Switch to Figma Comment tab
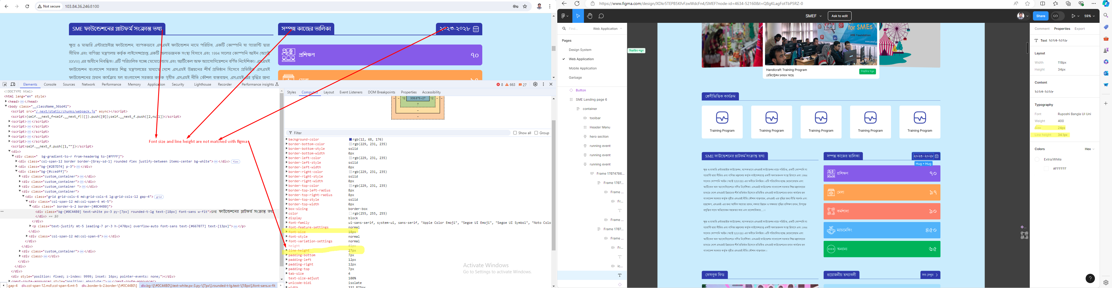This screenshot has width=1112, height=288. [x=1042, y=29]
